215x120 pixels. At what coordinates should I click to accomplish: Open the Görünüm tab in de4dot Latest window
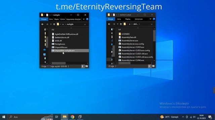[139, 19]
